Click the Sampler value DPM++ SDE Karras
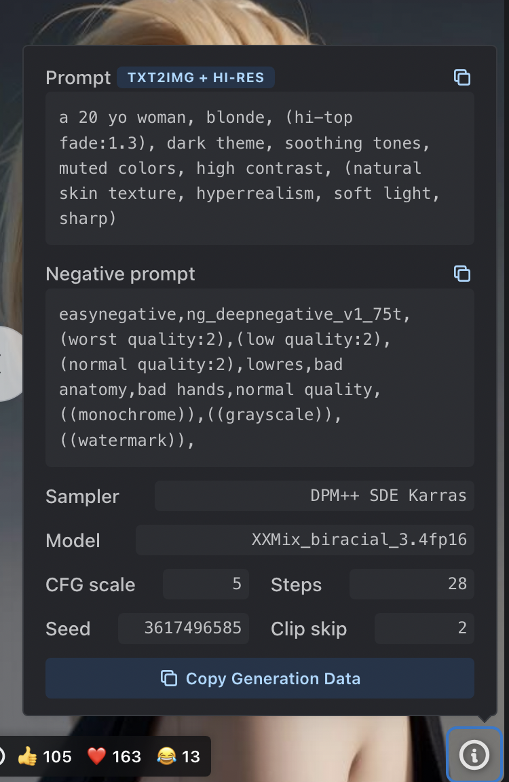509x782 pixels. (x=314, y=496)
